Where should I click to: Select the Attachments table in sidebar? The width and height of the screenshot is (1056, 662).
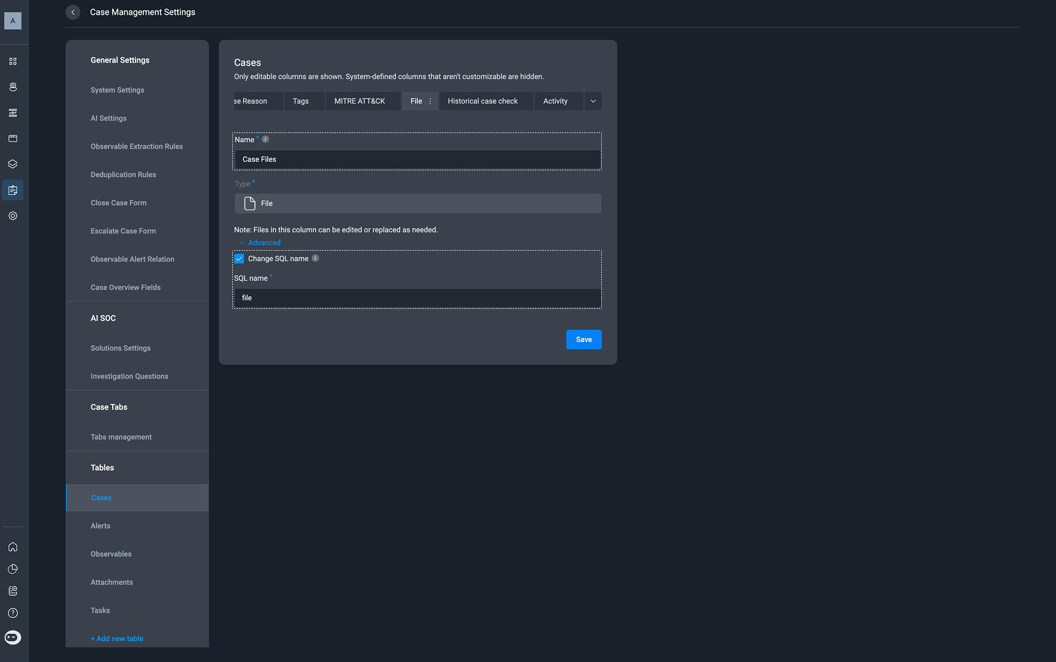pos(112,582)
